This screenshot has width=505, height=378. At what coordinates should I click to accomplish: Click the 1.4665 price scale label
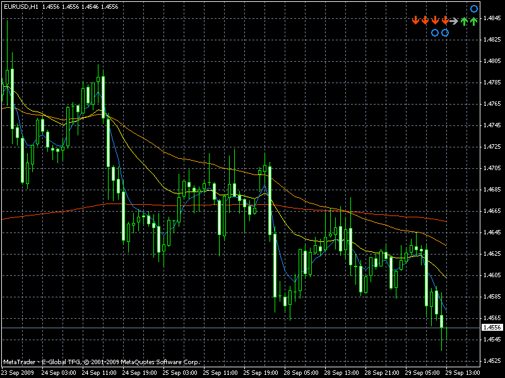point(492,211)
